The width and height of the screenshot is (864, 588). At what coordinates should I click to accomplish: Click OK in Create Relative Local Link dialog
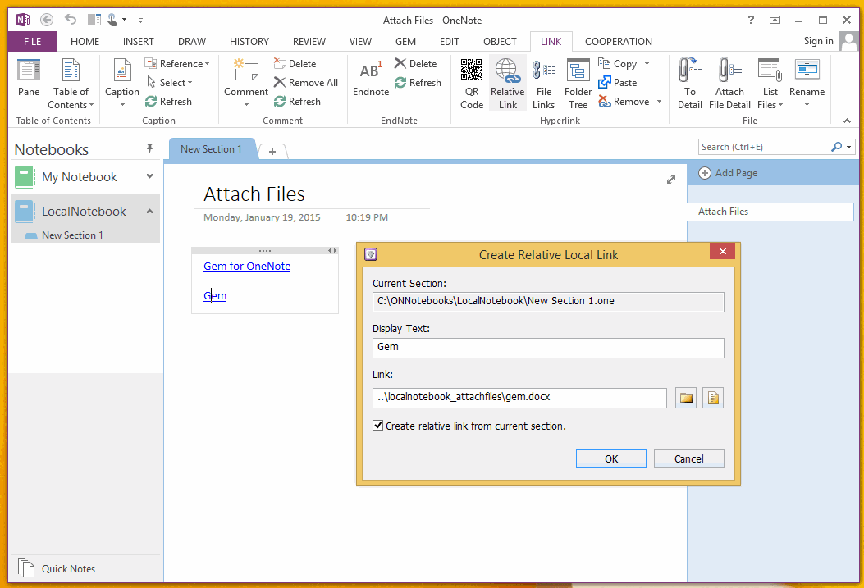click(x=611, y=458)
